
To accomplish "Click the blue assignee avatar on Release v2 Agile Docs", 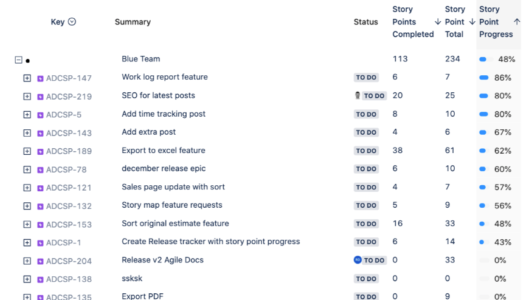I will click(358, 260).
